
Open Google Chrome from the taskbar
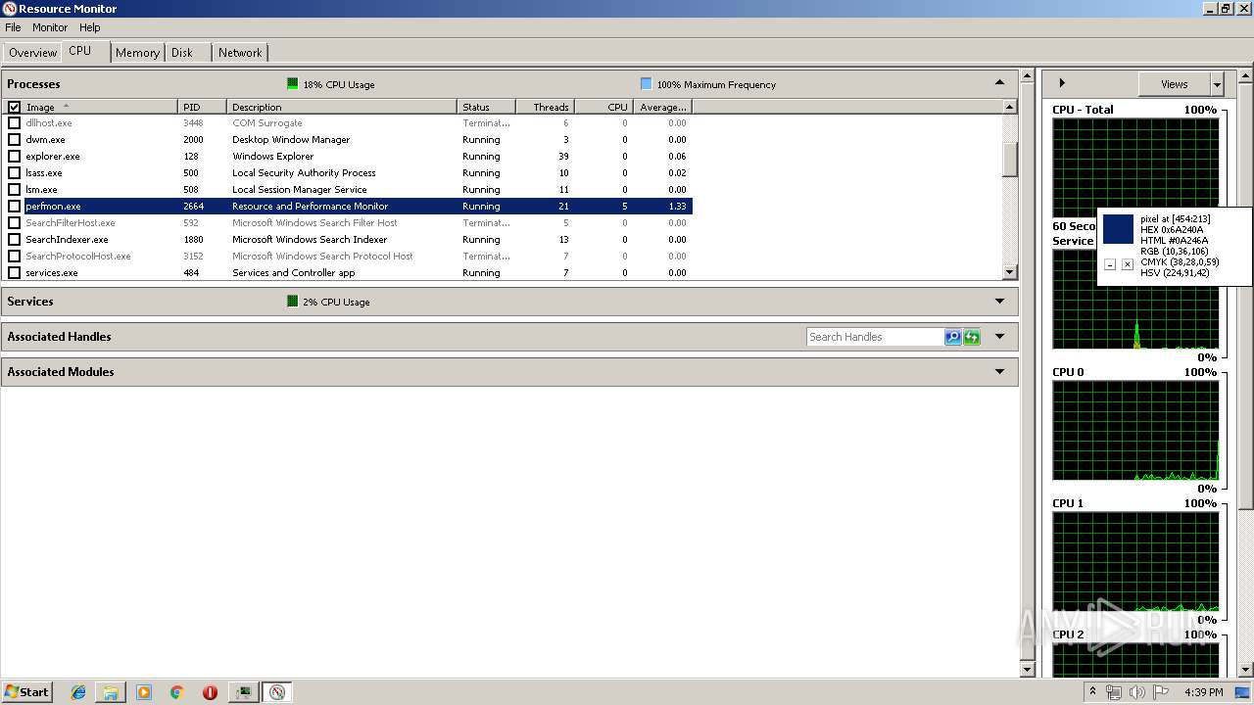coord(177,692)
